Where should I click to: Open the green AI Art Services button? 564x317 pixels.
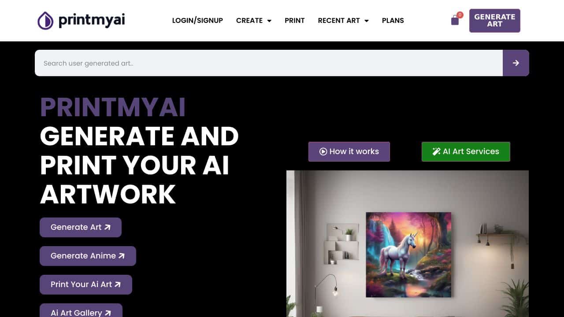[466, 151]
